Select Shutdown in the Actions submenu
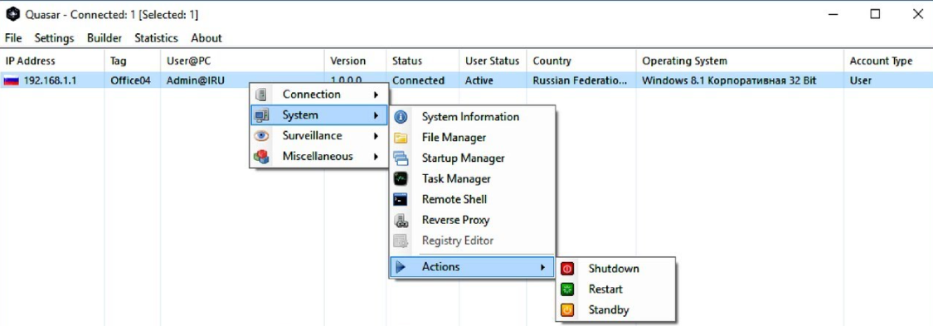This screenshot has width=933, height=326. point(614,269)
